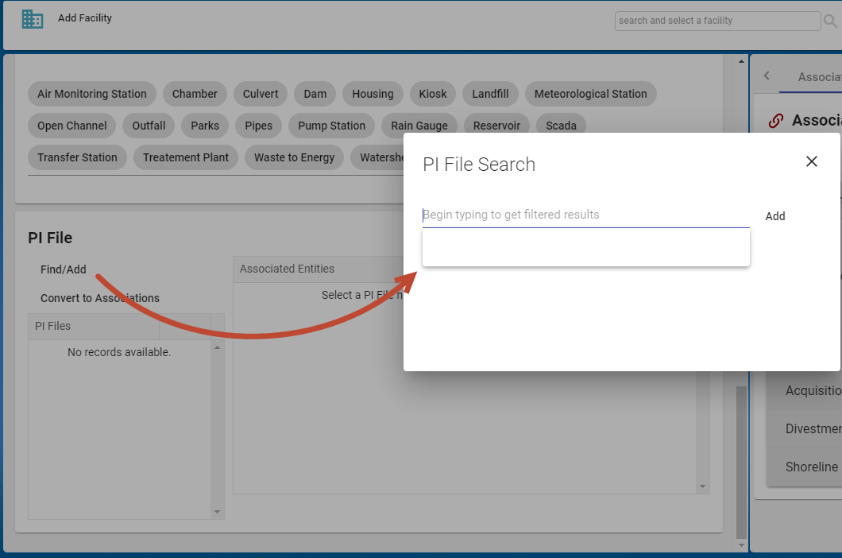Toggle the Air Monitoring Station chip
The height and width of the screenshot is (558, 842).
tap(92, 94)
